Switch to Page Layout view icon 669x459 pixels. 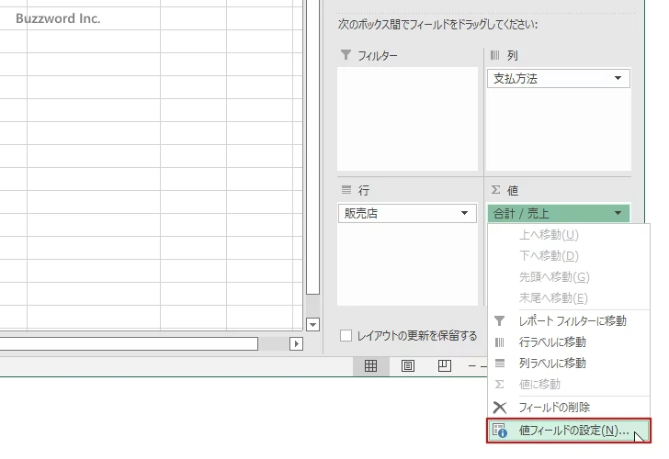pos(408,366)
